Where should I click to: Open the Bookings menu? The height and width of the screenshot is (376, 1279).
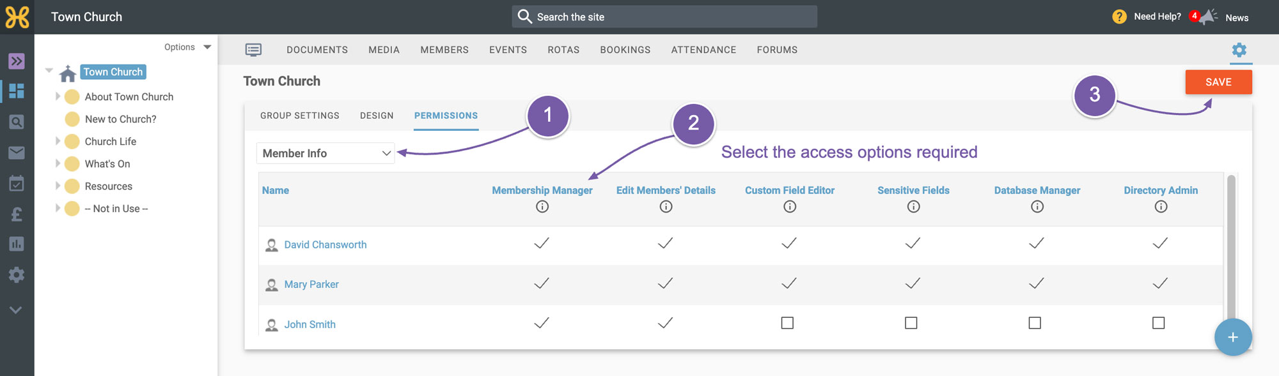(625, 50)
